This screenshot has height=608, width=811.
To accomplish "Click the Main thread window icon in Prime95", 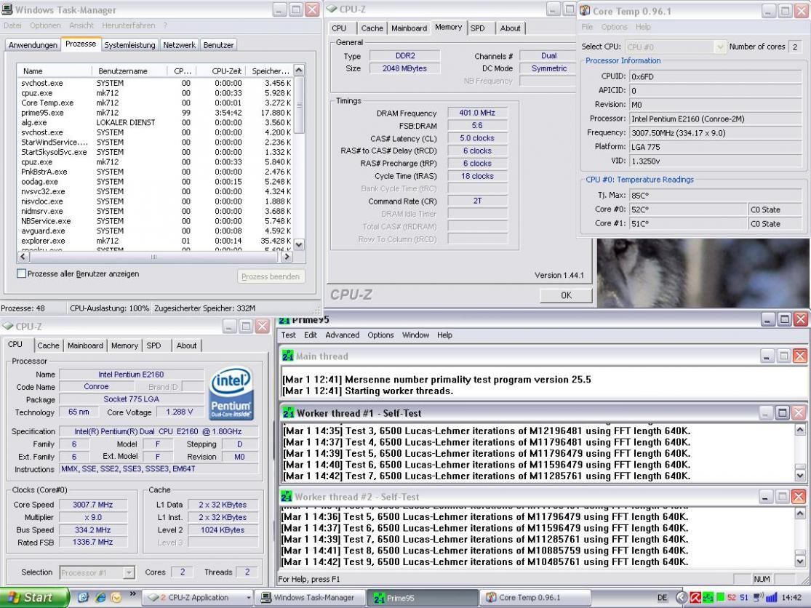I will pos(287,356).
